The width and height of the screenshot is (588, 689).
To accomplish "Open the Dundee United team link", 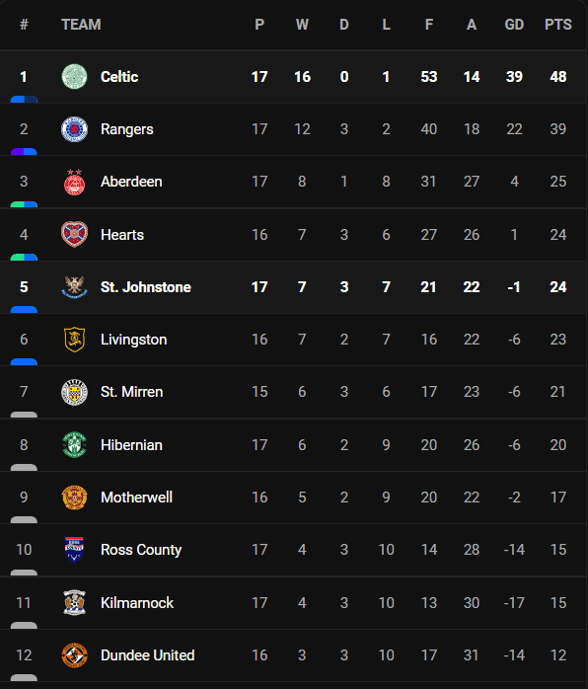I will click(148, 655).
